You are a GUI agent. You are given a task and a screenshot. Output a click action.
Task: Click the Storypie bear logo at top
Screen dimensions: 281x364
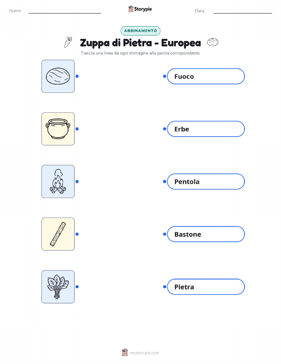tap(131, 9)
